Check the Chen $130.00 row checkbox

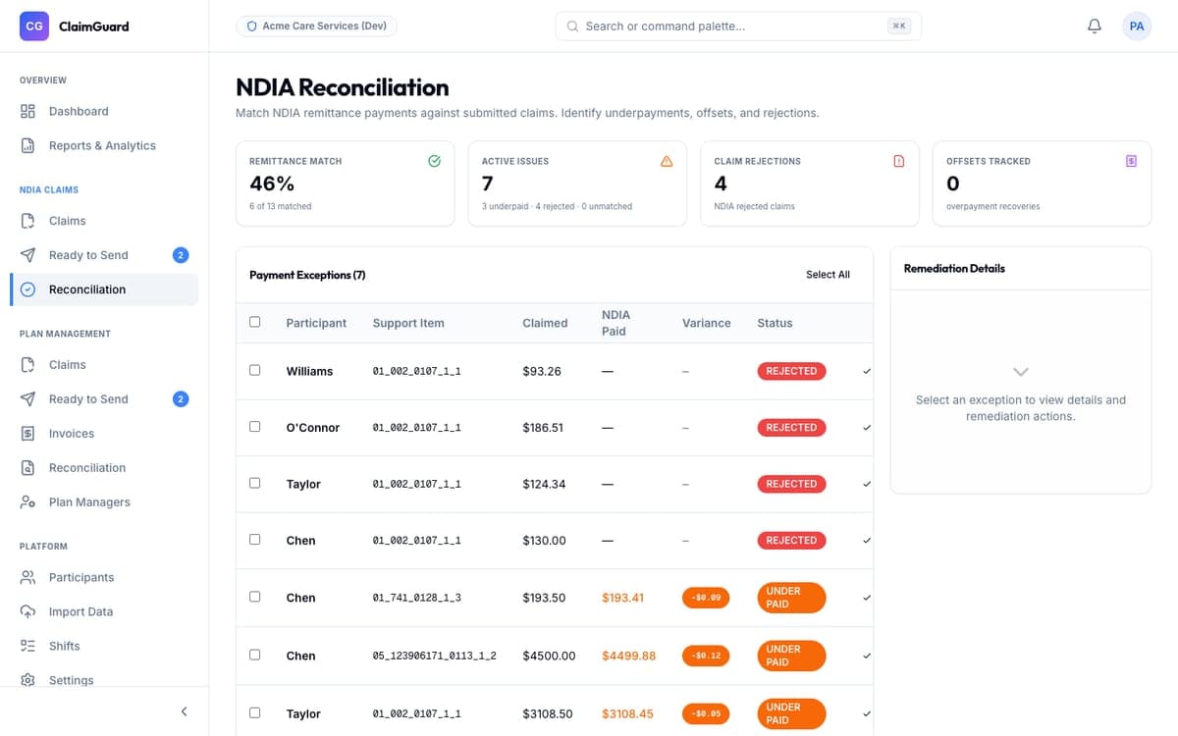pos(255,539)
